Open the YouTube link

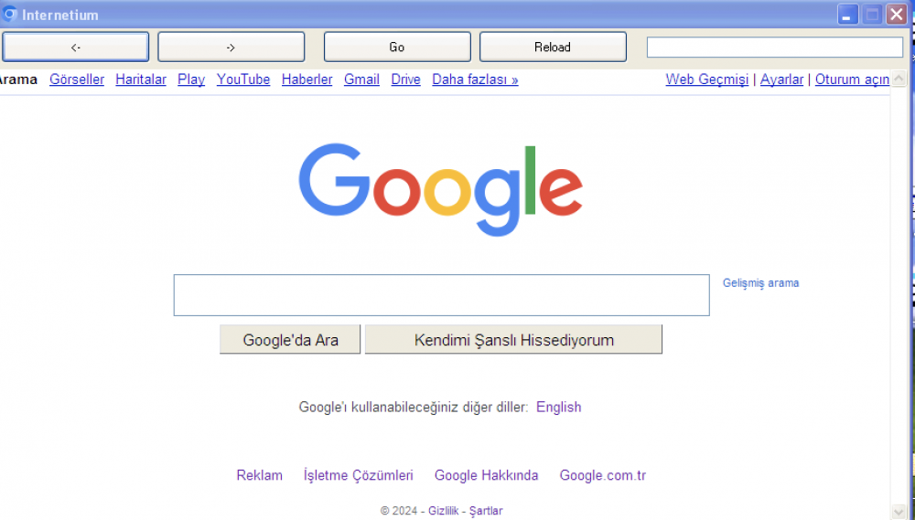tap(243, 80)
